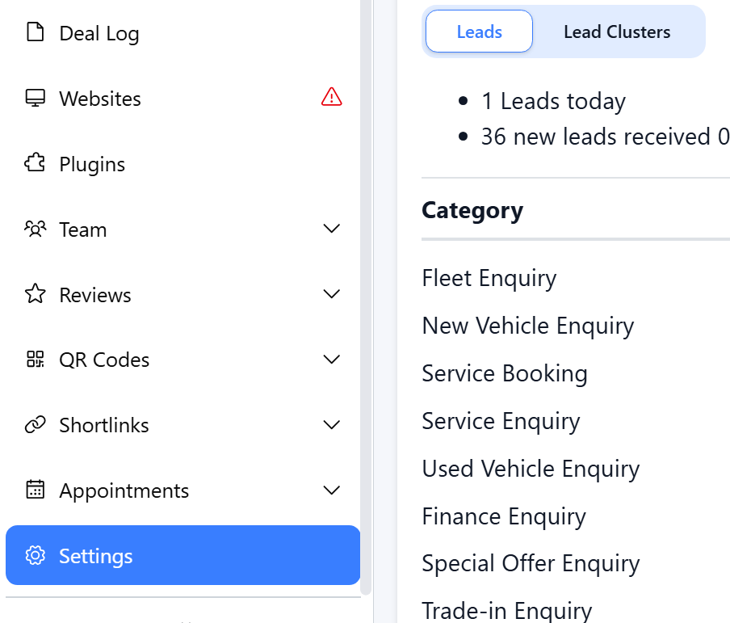Click the QR Codes icon
The height and width of the screenshot is (623, 730).
35,360
